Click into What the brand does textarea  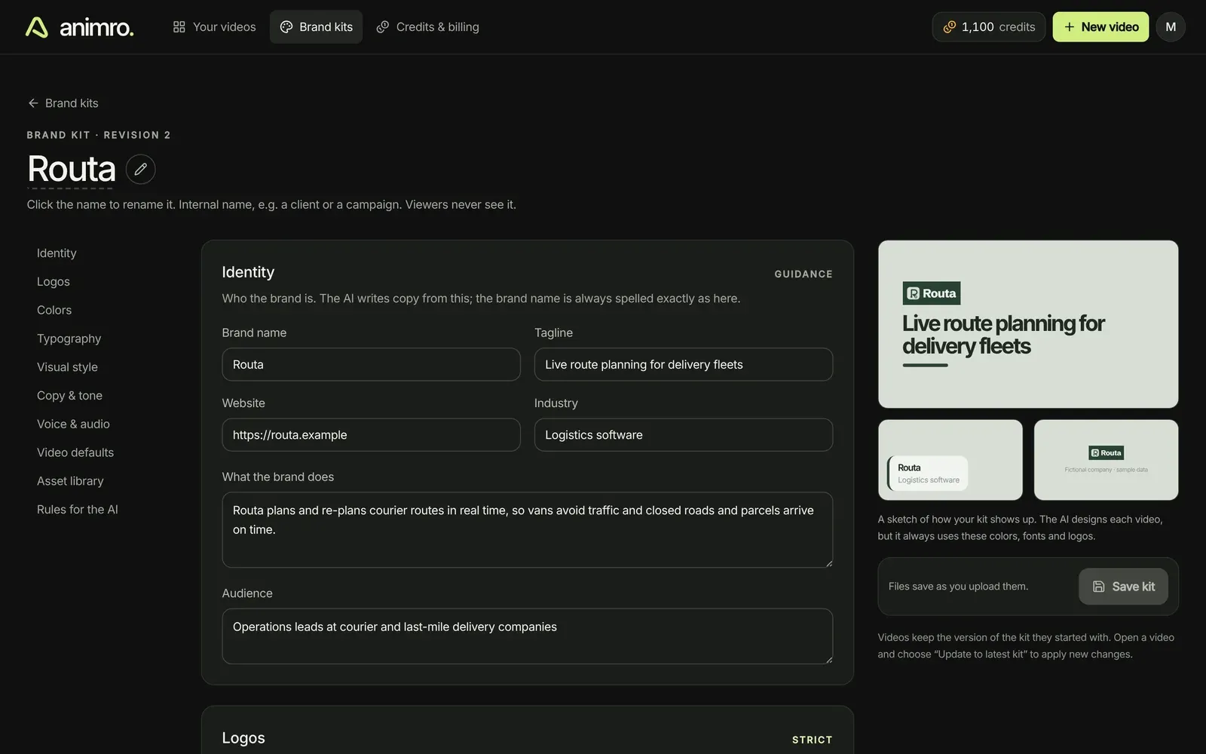click(528, 530)
